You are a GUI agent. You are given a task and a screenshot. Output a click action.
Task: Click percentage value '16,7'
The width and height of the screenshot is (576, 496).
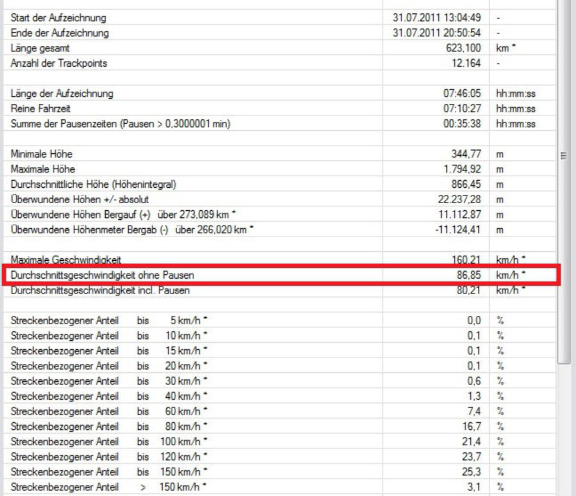point(471,426)
